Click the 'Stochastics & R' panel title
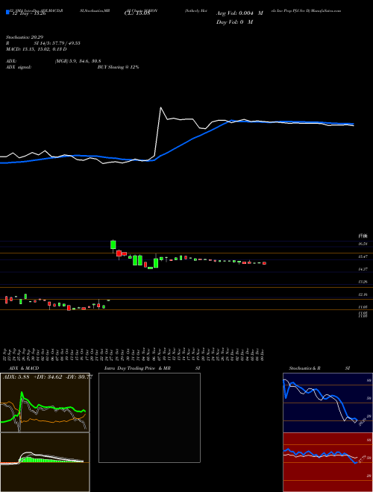 click(304, 368)
